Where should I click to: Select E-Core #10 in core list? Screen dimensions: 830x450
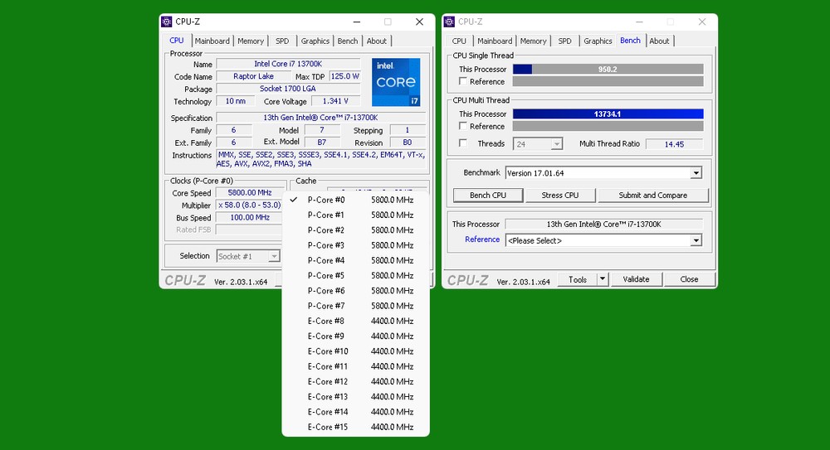click(355, 351)
